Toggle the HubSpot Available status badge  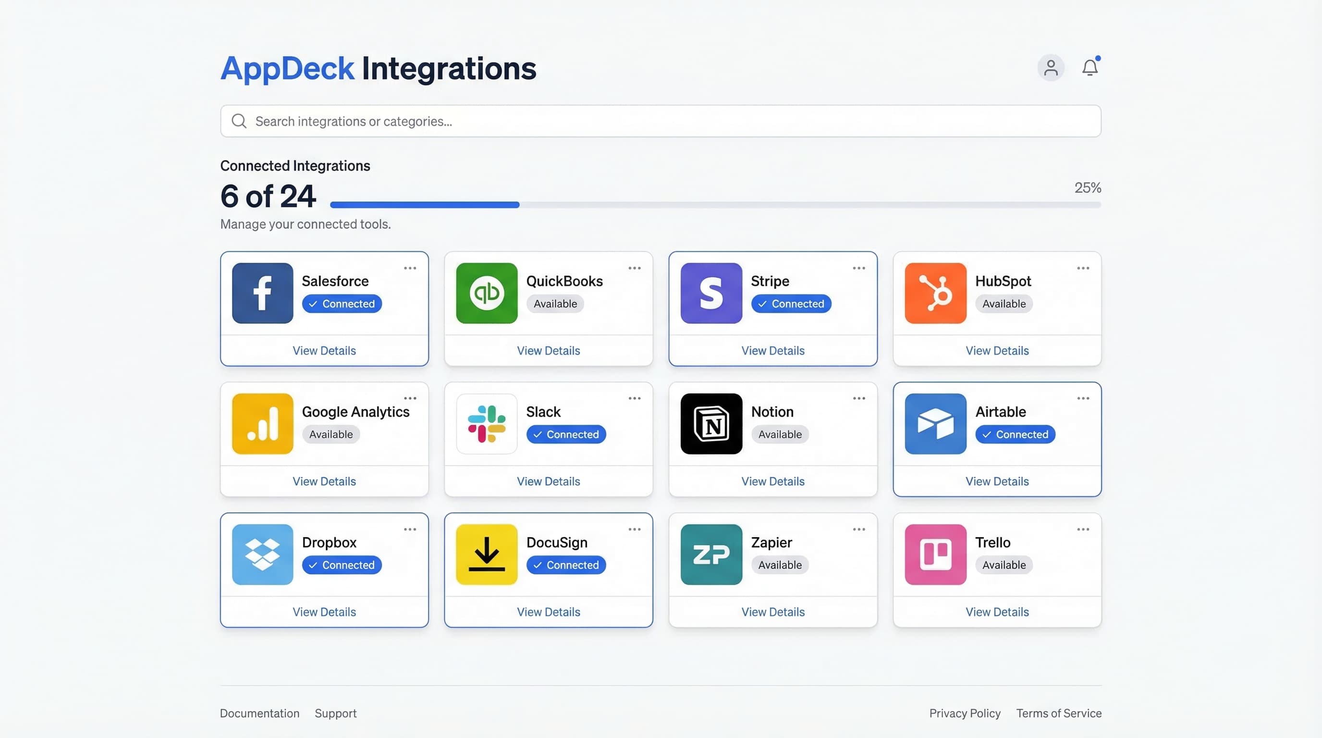[x=1004, y=304]
